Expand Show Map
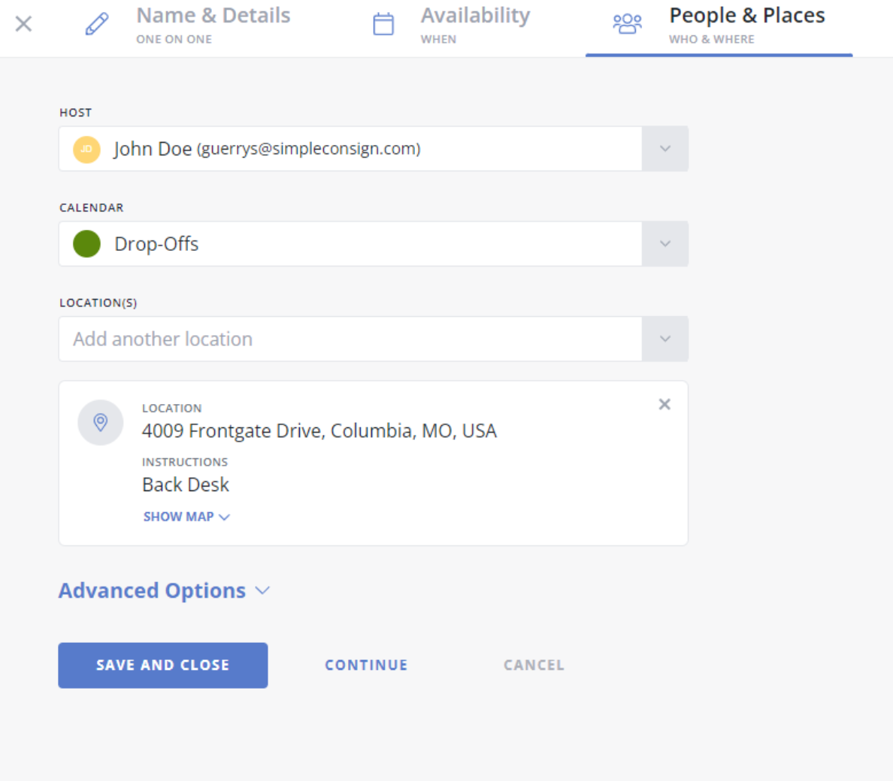 [186, 517]
